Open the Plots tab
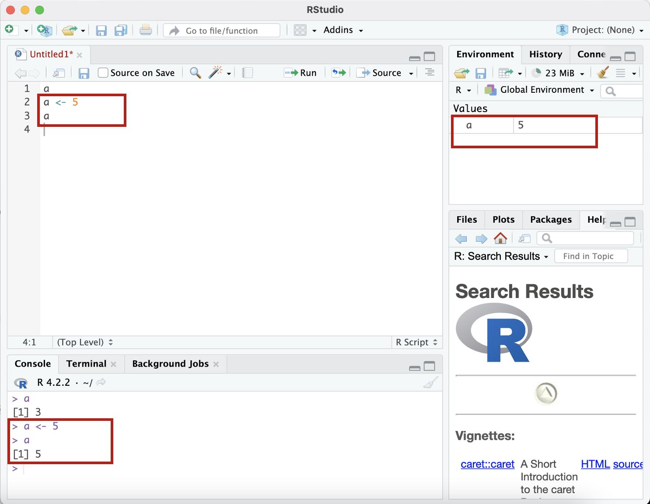This screenshot has width=650, height=504. point(503,220)
